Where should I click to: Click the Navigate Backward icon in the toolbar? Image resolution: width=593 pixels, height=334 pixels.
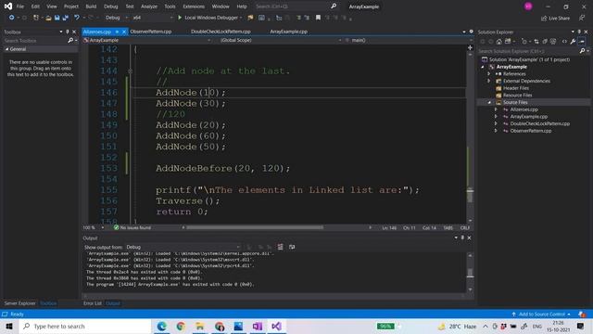pos(11,18)
